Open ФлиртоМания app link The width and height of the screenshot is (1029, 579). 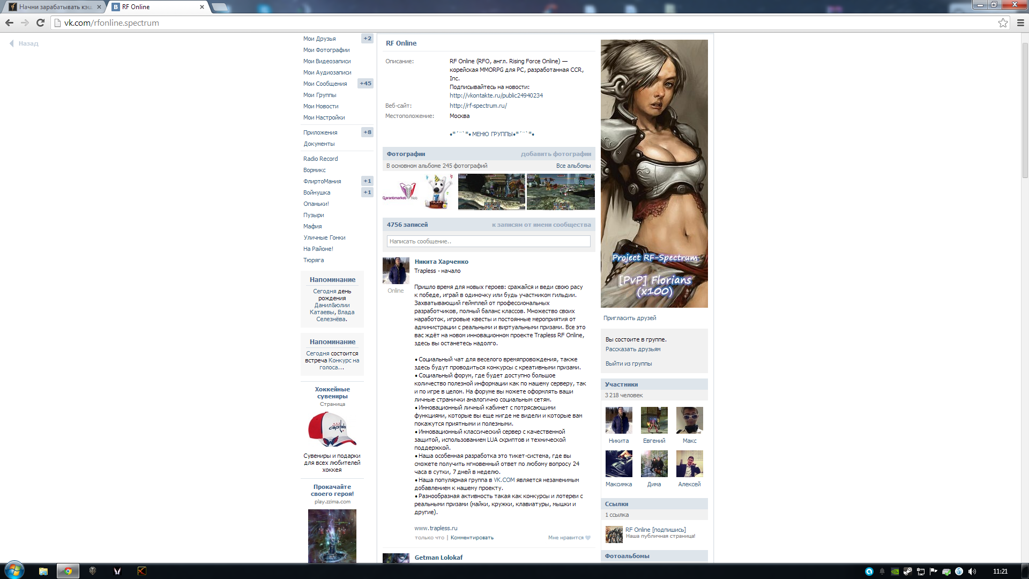coord(322,181)
